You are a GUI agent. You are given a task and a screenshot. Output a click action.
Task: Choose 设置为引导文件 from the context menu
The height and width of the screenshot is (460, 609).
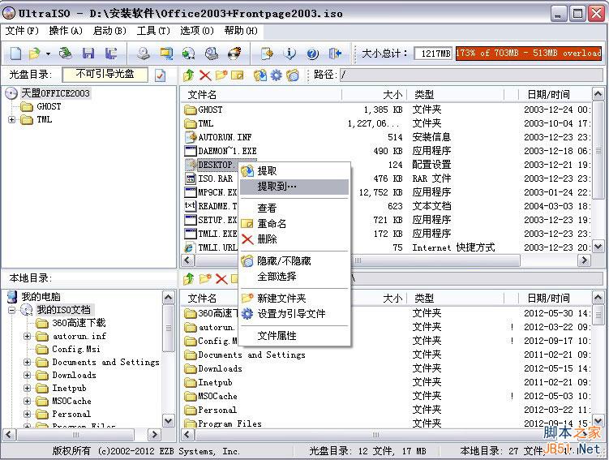point(294,314)
